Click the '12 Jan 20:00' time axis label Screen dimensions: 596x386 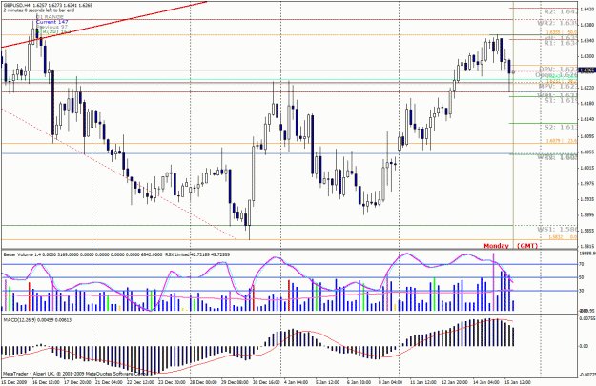click(x=455, y=382)
